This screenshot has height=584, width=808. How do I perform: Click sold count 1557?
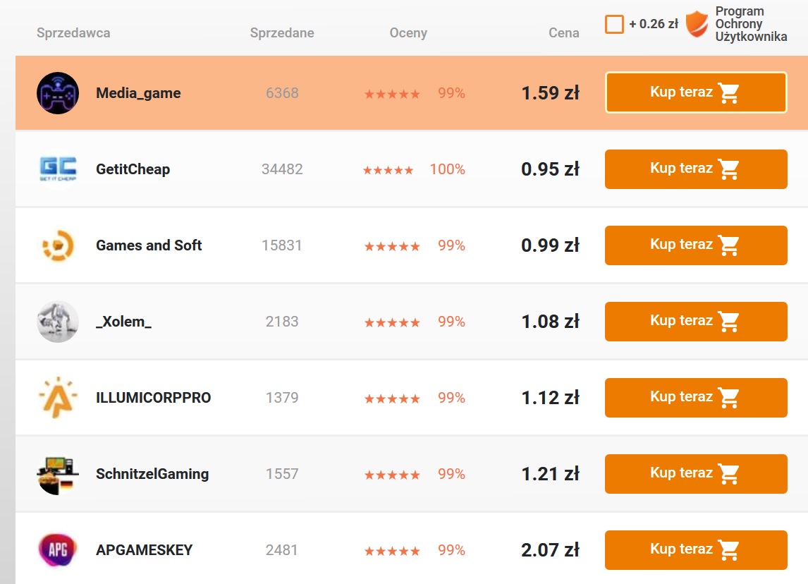[x=282, y=474]
